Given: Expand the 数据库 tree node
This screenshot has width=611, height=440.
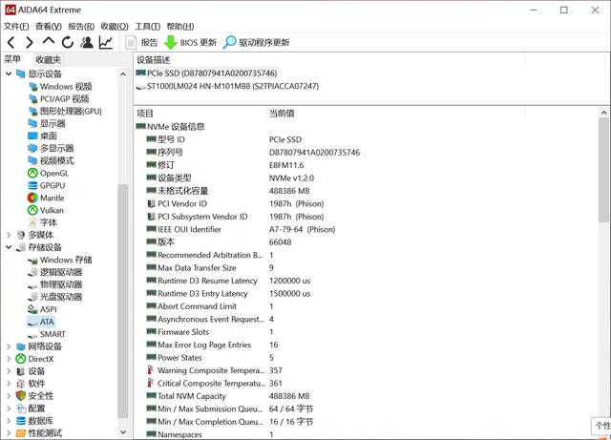Looking at the screenshot, I should click(x=9, y=421).
